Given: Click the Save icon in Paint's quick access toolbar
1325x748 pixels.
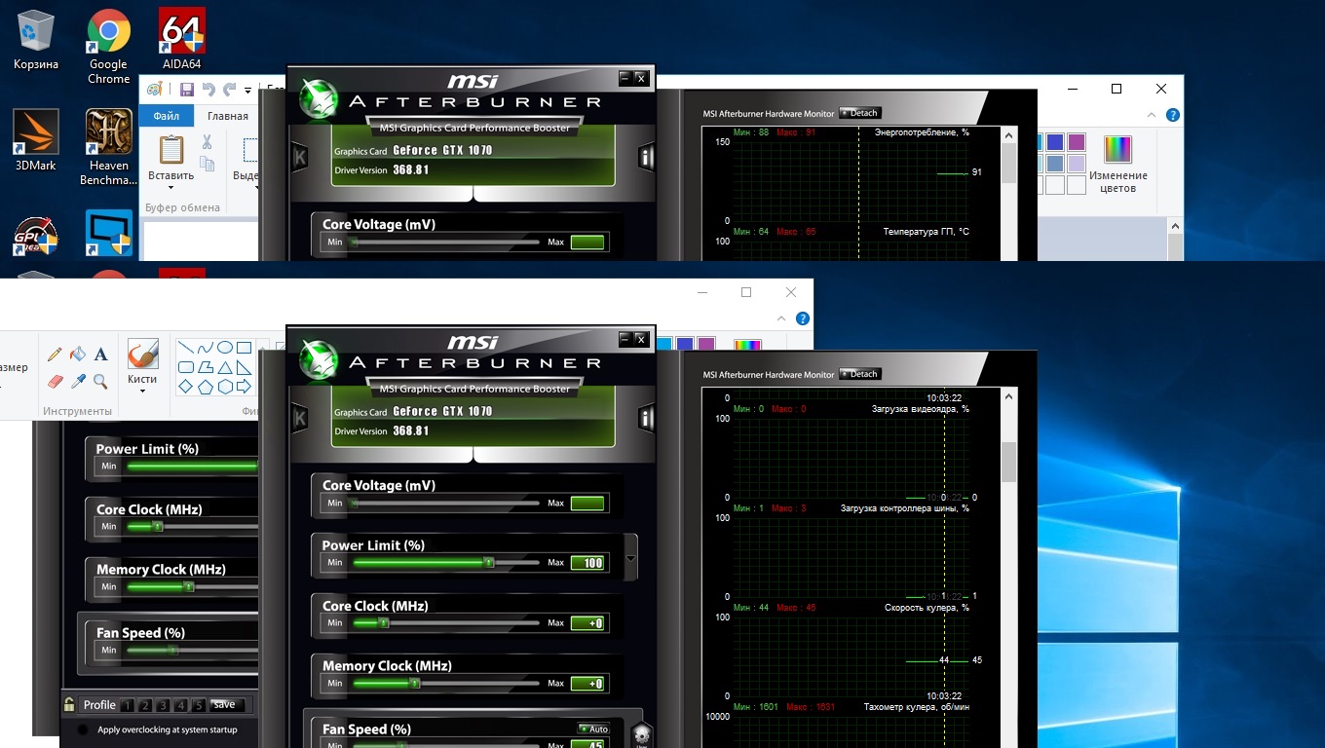Looking at the screenshot, I should (185, 90).
